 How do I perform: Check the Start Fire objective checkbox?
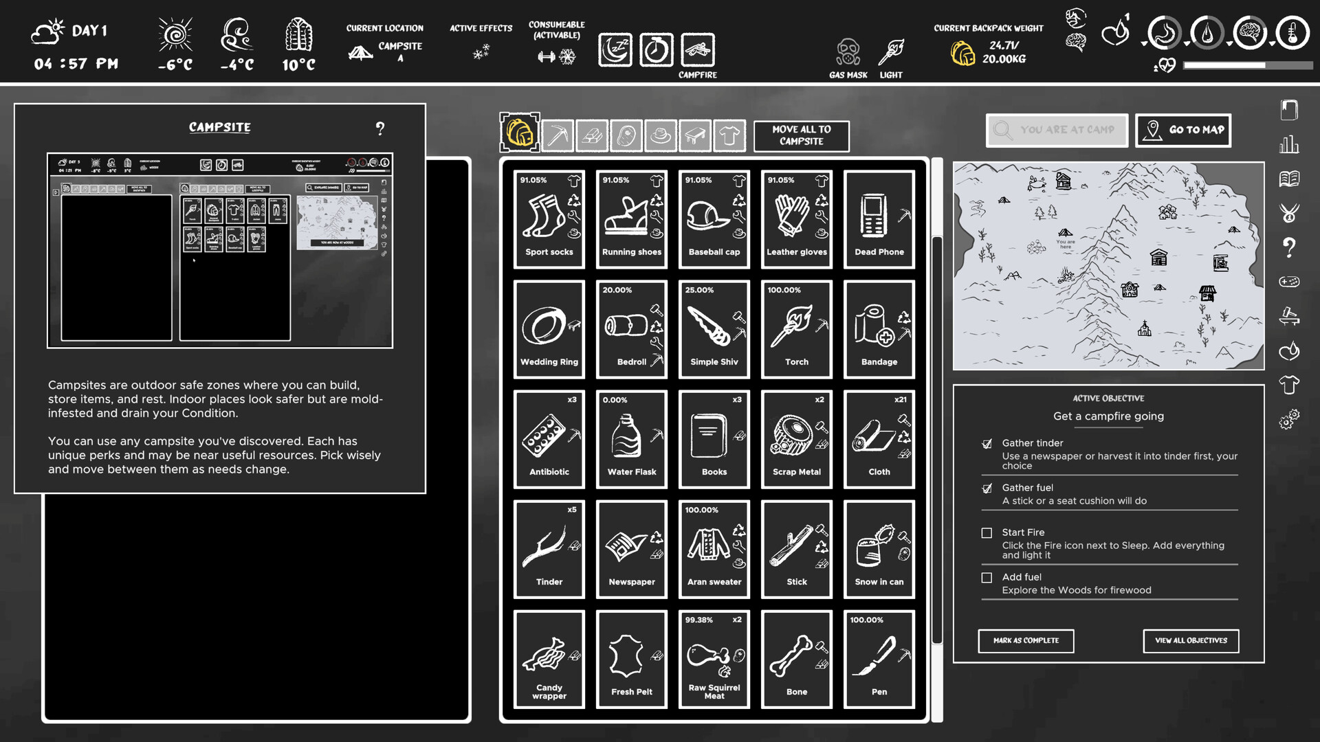click(987, 532)
